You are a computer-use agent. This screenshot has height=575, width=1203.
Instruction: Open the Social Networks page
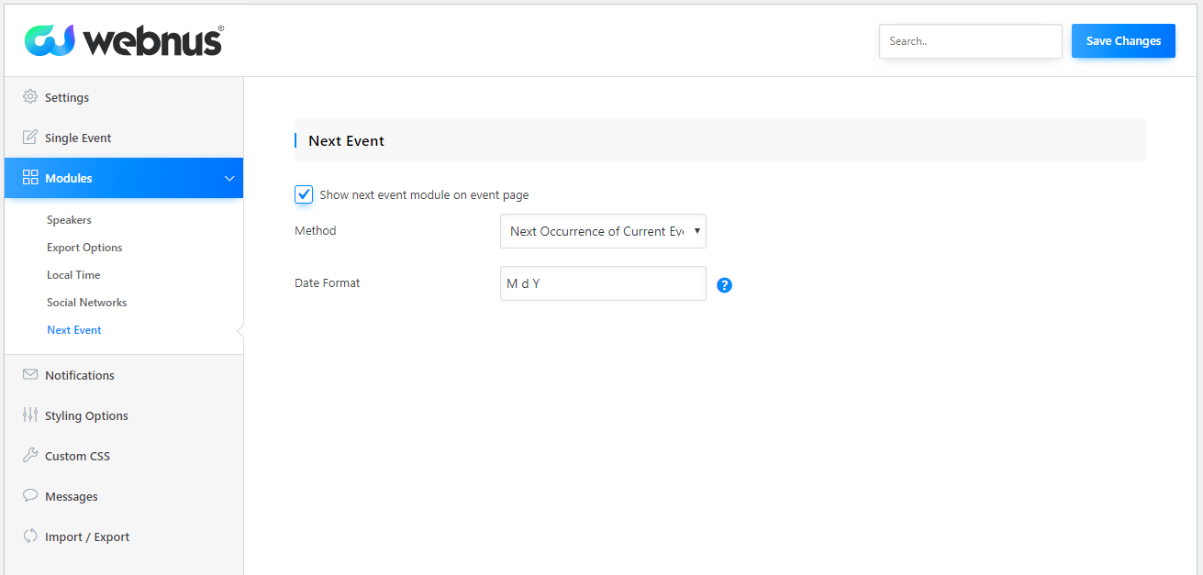pos(86,302)
